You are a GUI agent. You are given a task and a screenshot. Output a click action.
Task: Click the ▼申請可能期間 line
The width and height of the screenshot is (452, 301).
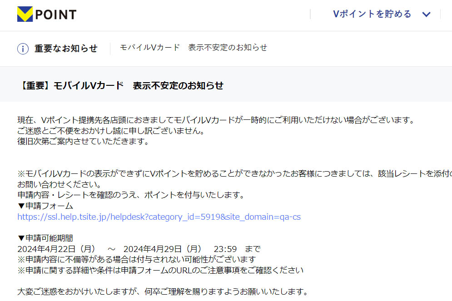click(45, 238)
